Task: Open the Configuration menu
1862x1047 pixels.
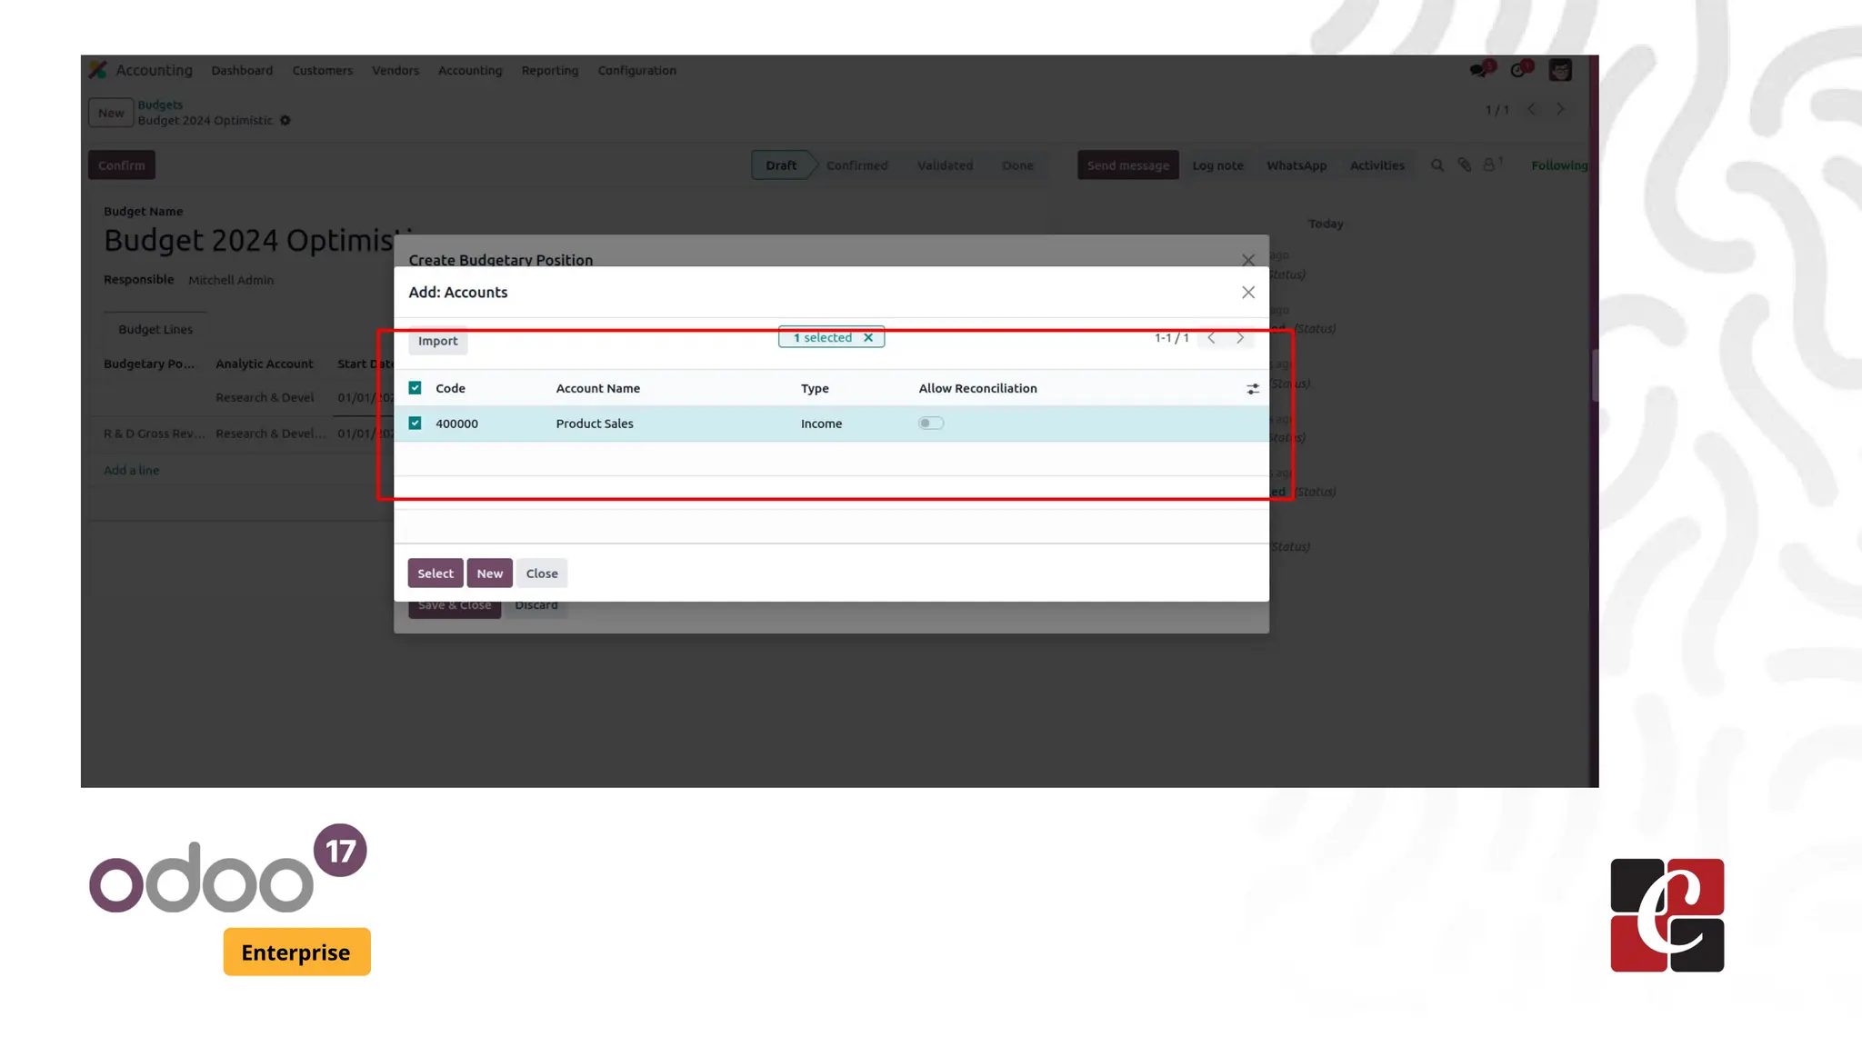Action: point(636,71)
